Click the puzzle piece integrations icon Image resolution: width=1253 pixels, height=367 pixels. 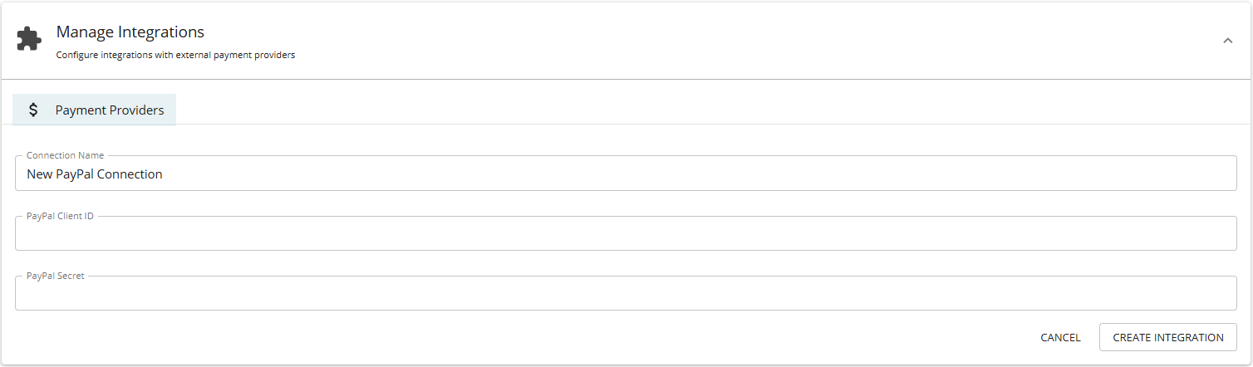[x=29, y=40]
